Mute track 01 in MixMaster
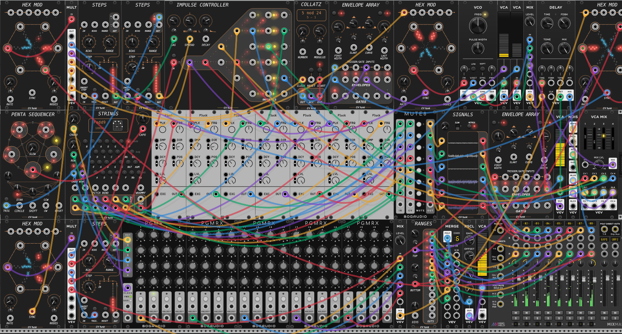Viewport: 622px width, 334px height. 516,312
